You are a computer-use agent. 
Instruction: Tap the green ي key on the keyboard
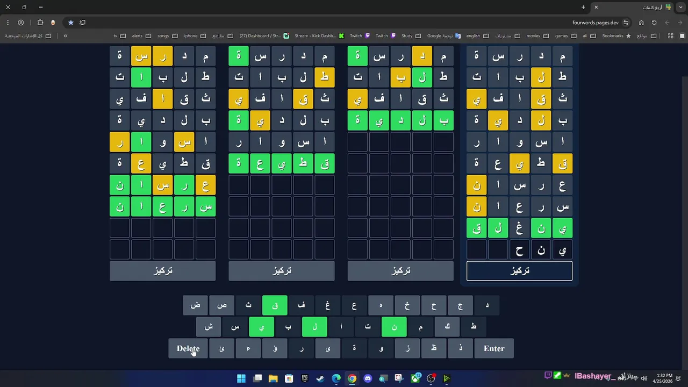[262, 327]
